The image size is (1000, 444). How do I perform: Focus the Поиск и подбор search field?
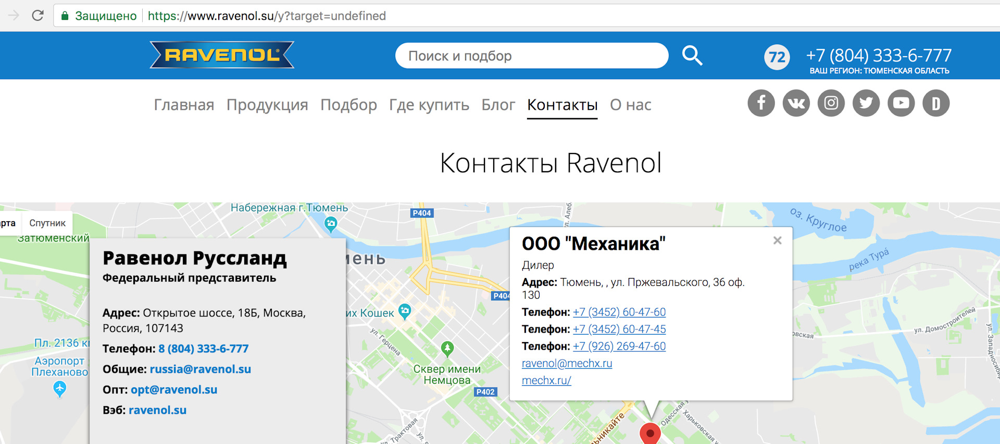pyautogui.click(x=531, y=56)
